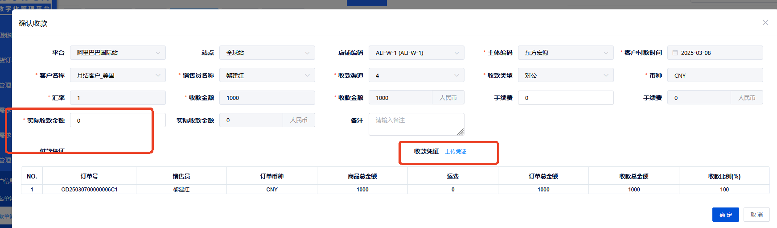Click the 收款金额 field showing 1000

[267, 98]
